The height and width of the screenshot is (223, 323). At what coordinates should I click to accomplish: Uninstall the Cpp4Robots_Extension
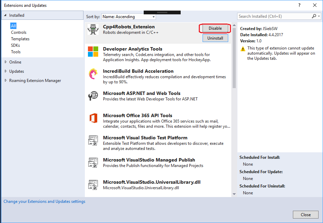click(215, 38)
